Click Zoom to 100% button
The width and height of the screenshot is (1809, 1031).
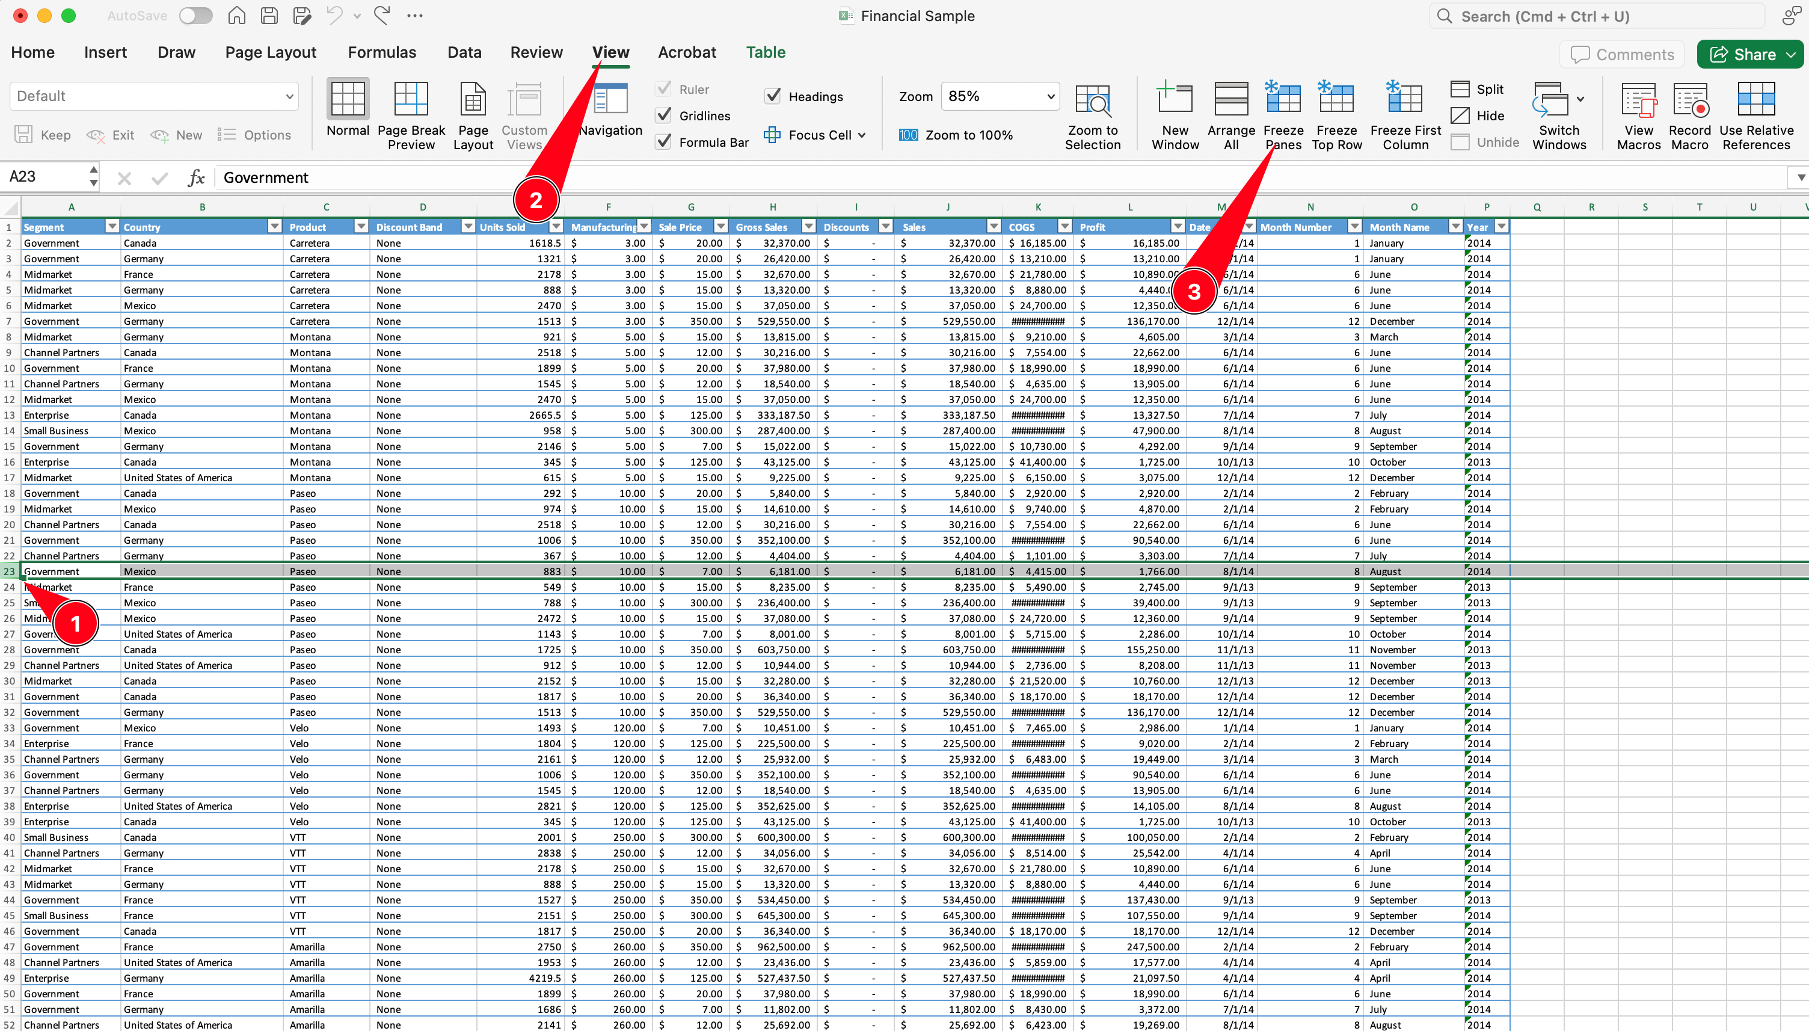[x=956, y=135]
